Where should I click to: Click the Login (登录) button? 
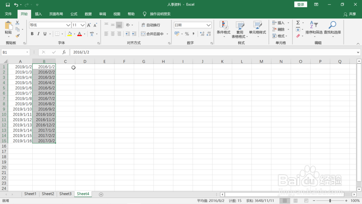click(300, 4)
